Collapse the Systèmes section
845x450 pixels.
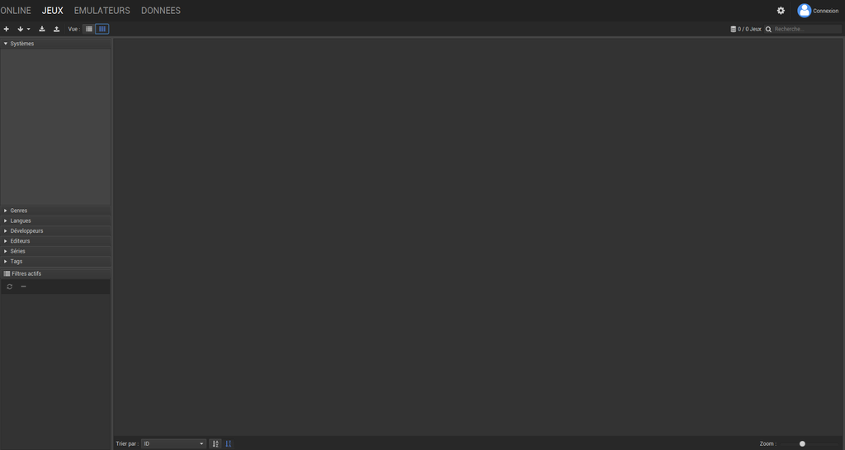[x=55, y=44]
